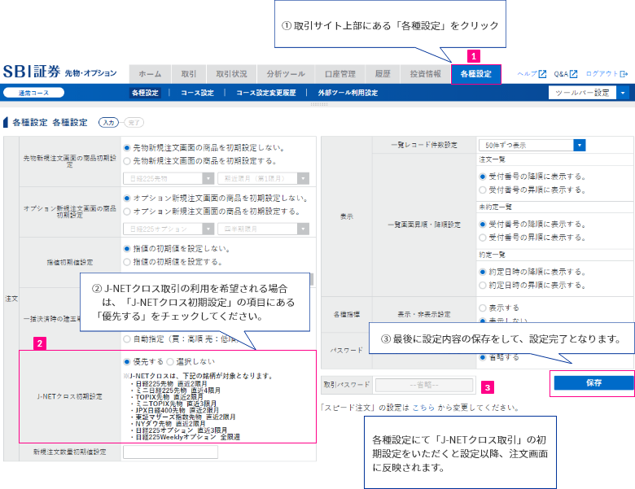Select コース設定 in the submenu

197,93
